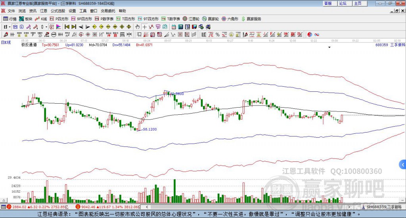Open the T数字表 tool

170,19
